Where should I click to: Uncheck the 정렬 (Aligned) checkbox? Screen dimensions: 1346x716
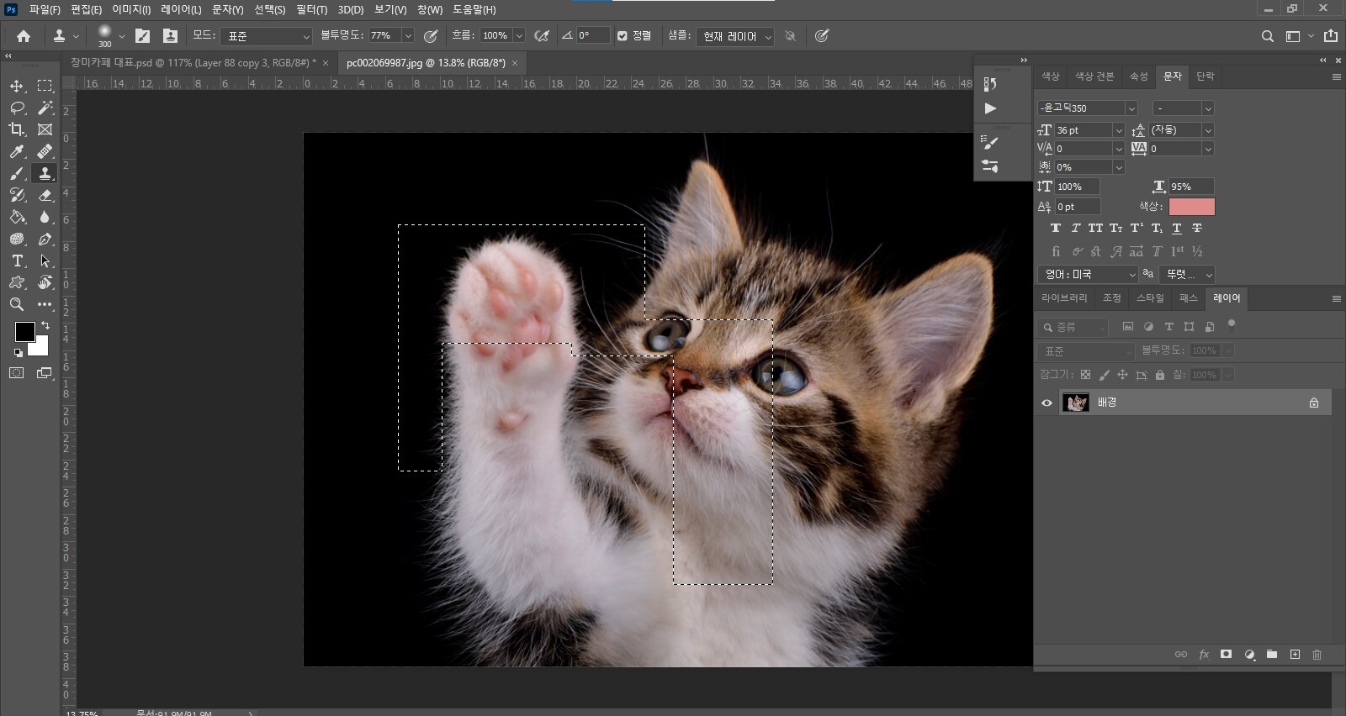pyautogui.click(x=623, y=36)
